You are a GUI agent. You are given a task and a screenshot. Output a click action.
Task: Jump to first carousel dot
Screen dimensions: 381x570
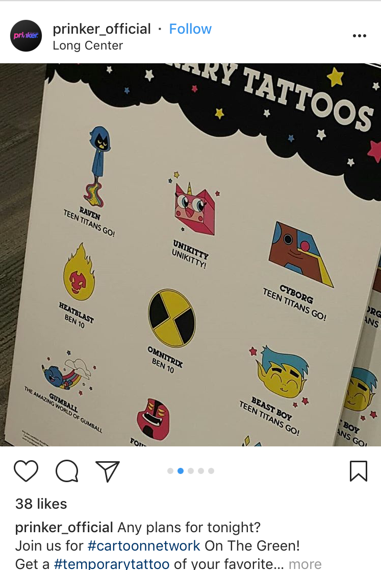tap(170, 471)
